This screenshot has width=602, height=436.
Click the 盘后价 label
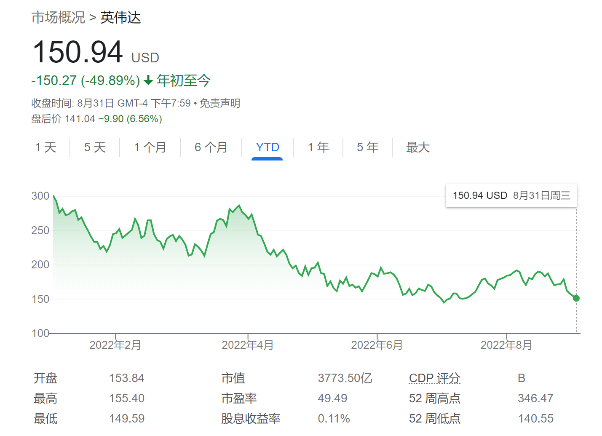pos(46,119)
